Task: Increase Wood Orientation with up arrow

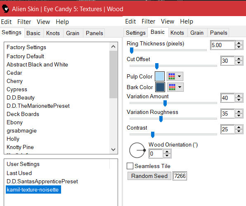Action: [167, 152]
